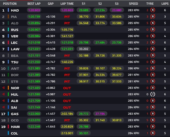This screenshot has height=137, width=170.
Task: Click the LAPS column header
Action: tap(165, 4)
